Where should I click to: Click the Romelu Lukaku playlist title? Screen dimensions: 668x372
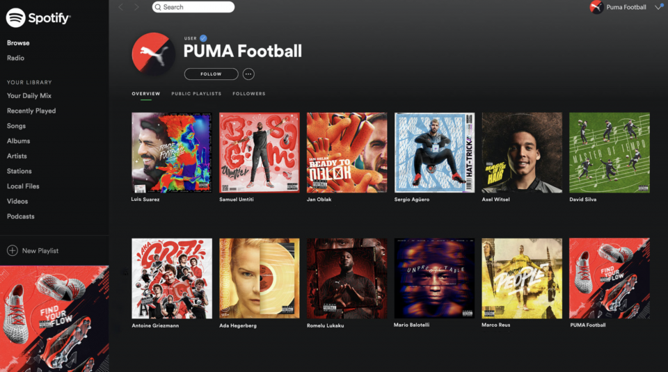pos(326,325)
